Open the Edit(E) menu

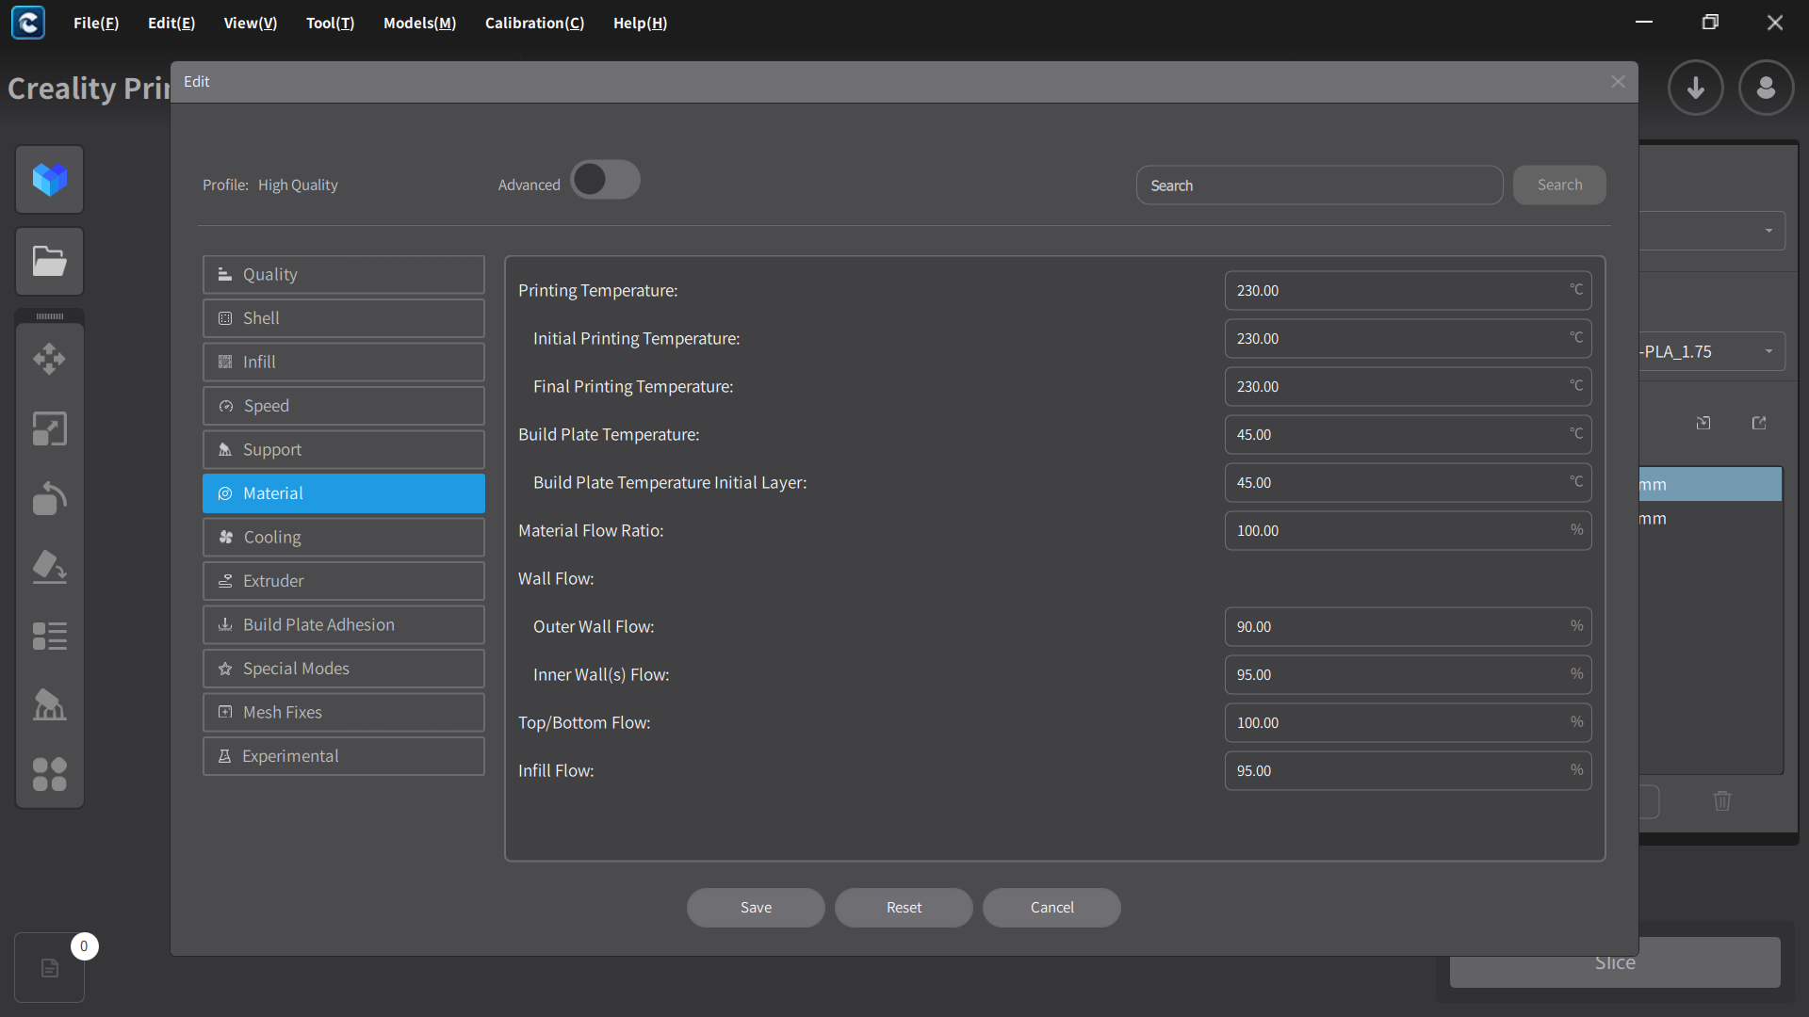[x=171, y=23]
